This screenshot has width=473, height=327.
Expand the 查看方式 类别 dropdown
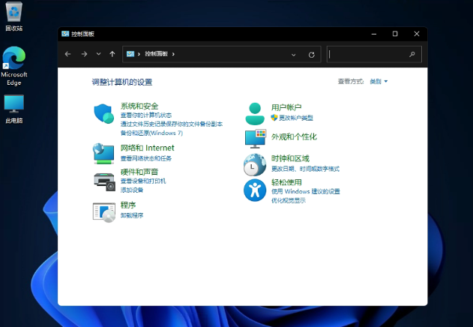tap(379, 81)
